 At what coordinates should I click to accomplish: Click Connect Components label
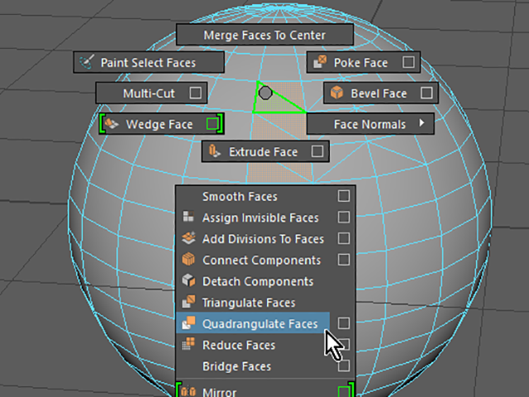261,260
